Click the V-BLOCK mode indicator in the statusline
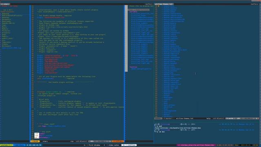 tap(35, 141)
